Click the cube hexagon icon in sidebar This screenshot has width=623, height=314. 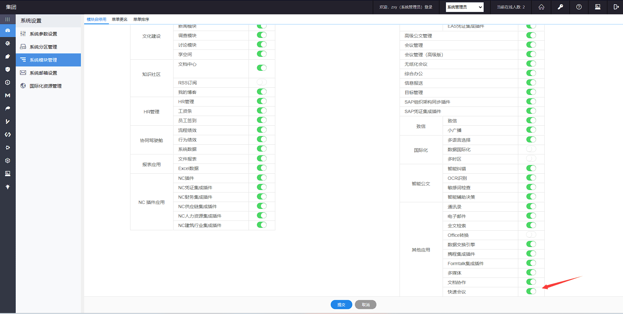(x=8, y=161)
